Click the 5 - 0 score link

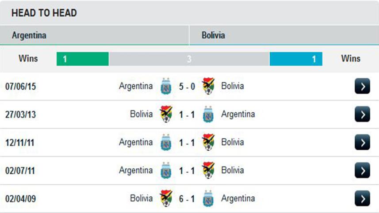click(x=187, y=87)
